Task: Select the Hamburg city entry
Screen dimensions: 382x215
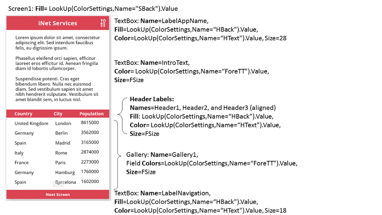Action: click(65, 172)
